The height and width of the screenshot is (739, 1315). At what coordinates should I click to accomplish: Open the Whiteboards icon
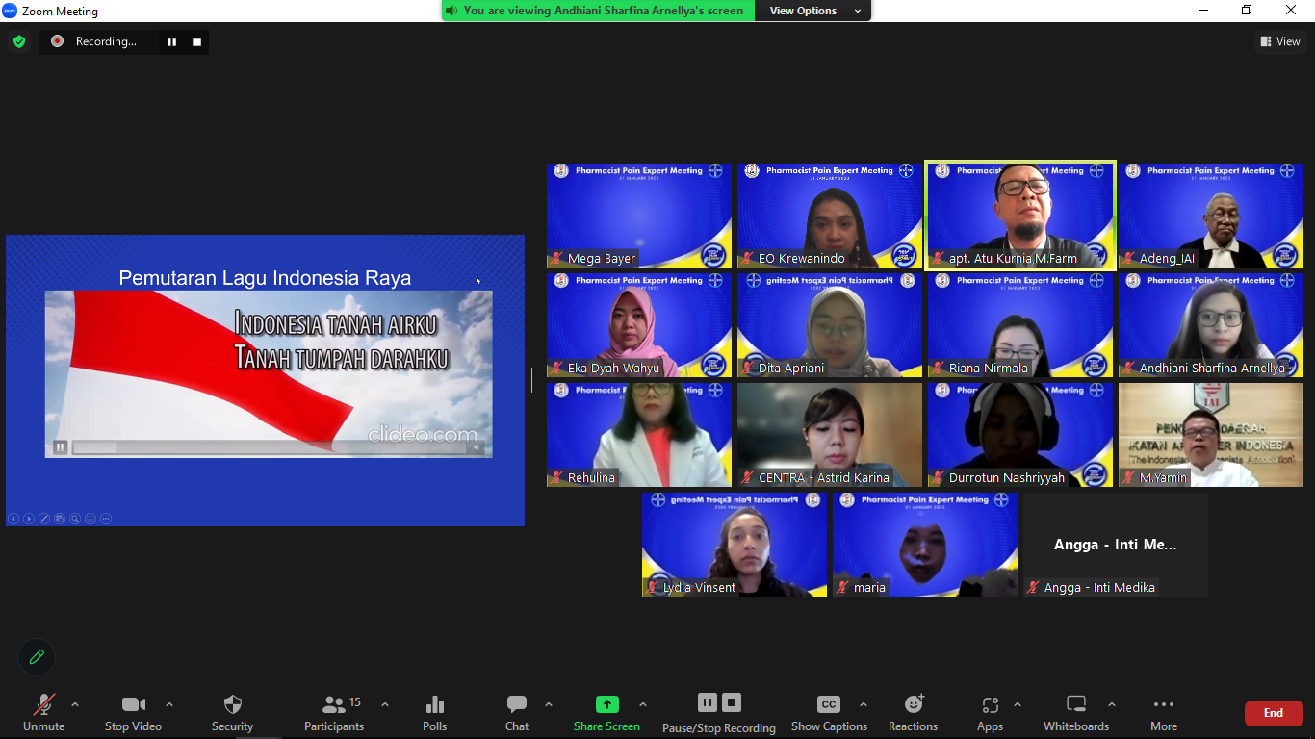[x=1076, y=705]
